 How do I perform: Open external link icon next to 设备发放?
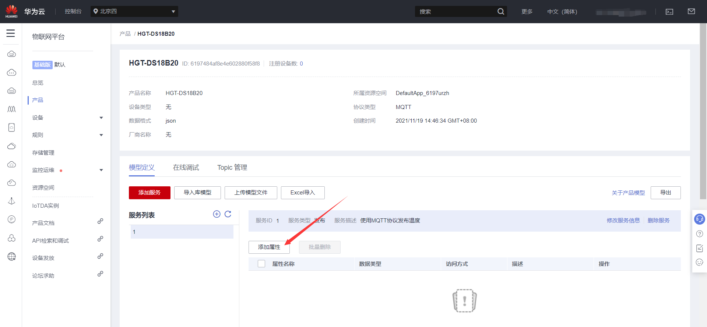pyautogui.click(x=100, y=256)
